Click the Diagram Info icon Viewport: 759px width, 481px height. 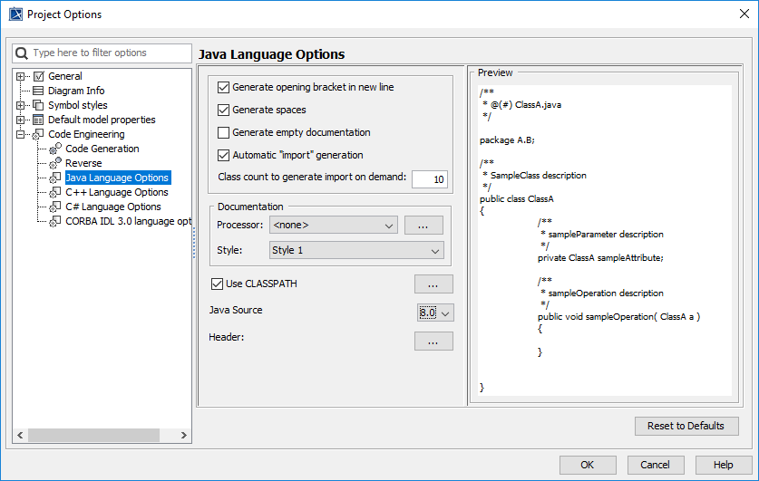pyautogui.click(x=39, y=91)
